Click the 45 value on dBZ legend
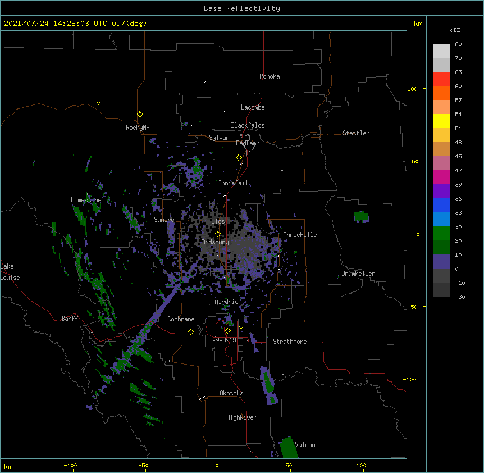The height and width of the screenshot is (473, 484). pos(458,157)
